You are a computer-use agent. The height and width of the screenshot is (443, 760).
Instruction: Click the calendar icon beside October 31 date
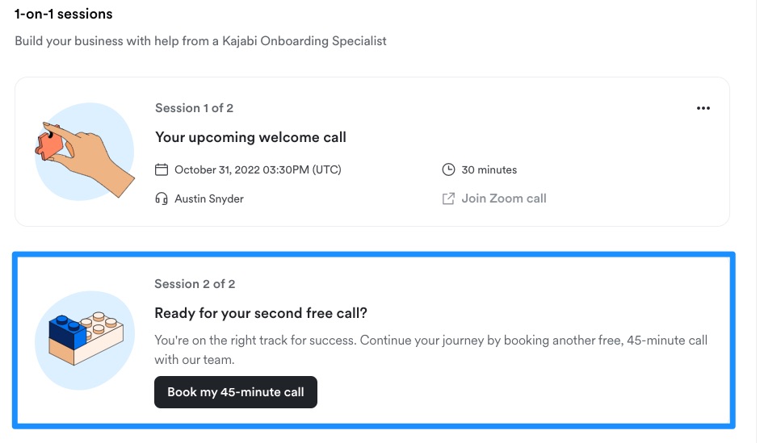[162, 169]
